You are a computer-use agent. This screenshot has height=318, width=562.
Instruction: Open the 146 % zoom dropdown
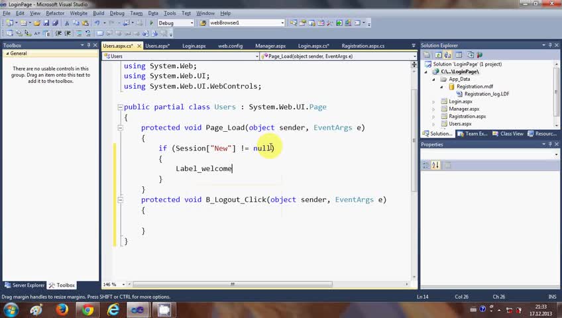pyautogui.click(x=124, y=284)
